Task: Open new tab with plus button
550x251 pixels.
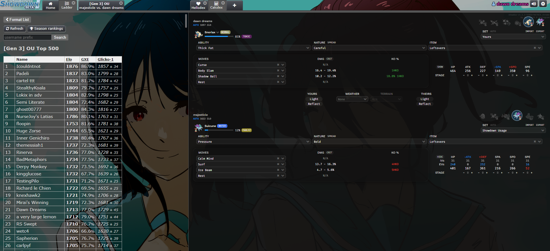Action: click(235, 5)
